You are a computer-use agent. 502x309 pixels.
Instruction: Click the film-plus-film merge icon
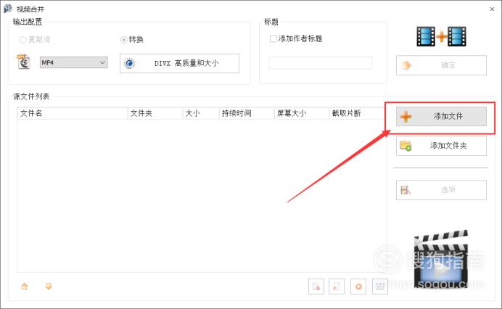click(442, 36)
